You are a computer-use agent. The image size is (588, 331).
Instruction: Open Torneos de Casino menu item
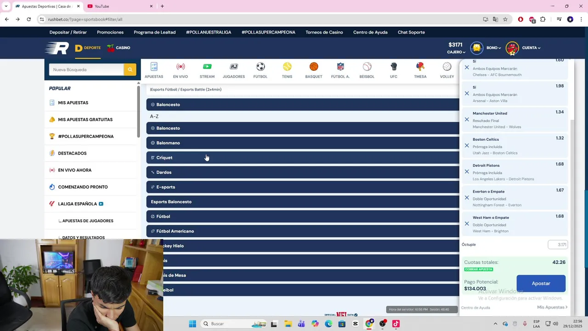click(x=324, y=32)
